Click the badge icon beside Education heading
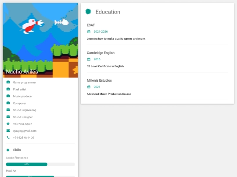Image resolution: width=237 pixels, height=177 pixels. point(88,12)
